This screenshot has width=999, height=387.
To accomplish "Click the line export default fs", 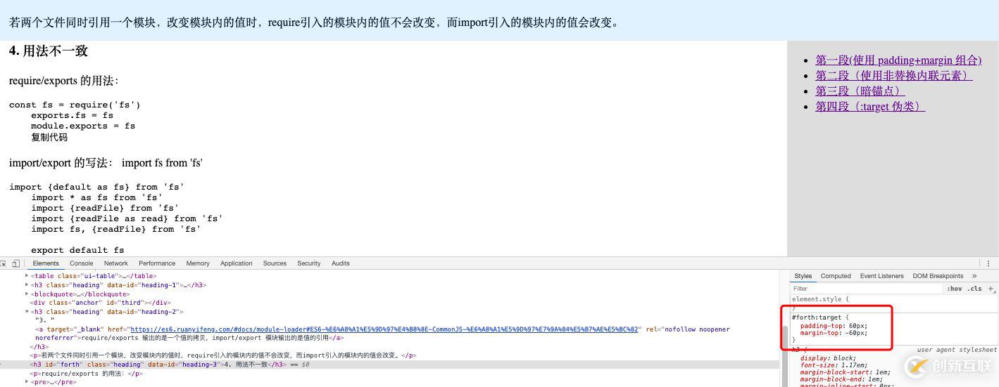I will 77,250.
